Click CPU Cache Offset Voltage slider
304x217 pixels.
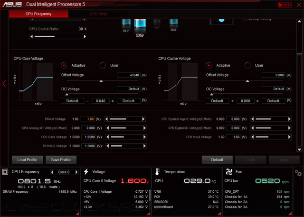[x=247, y=80]
